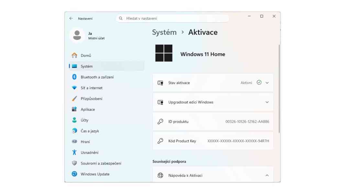Click the Kód Product Key label

tap(182, 141)
